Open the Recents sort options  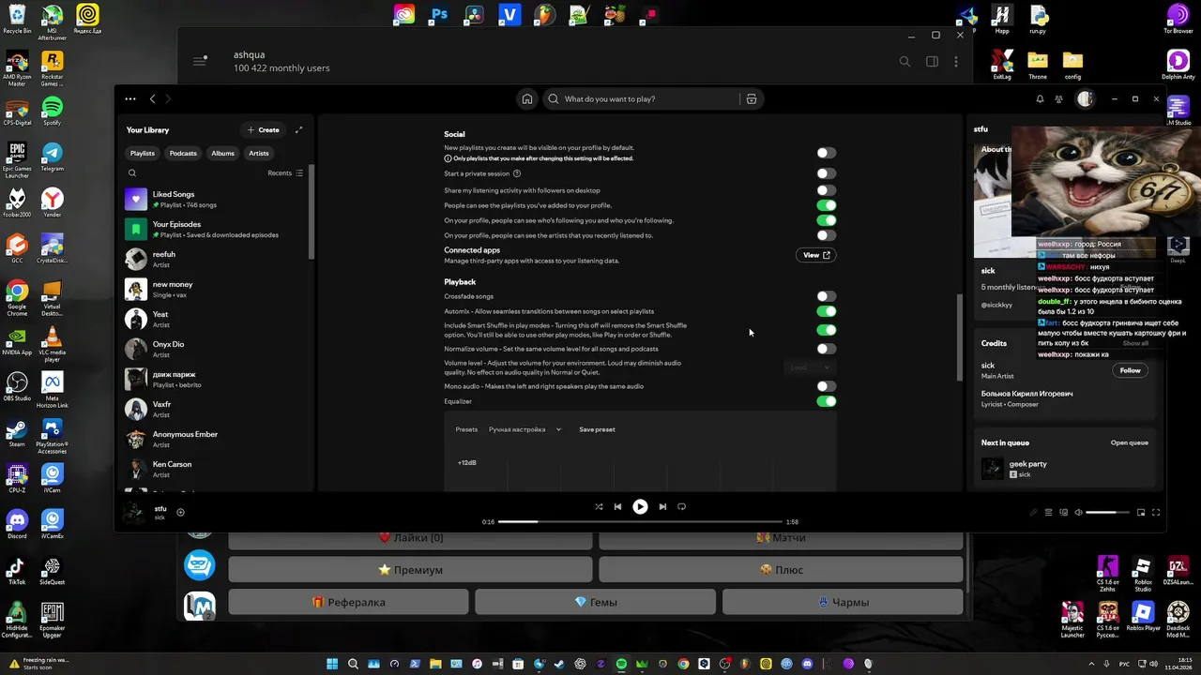click(285, 172)
